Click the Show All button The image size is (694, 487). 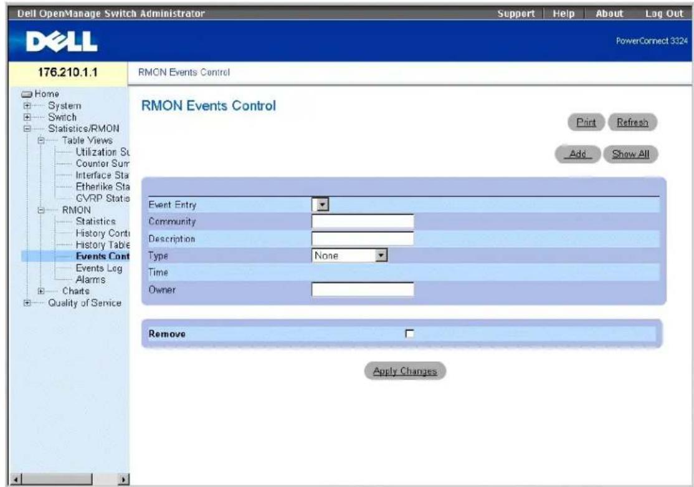click(630, 154)
